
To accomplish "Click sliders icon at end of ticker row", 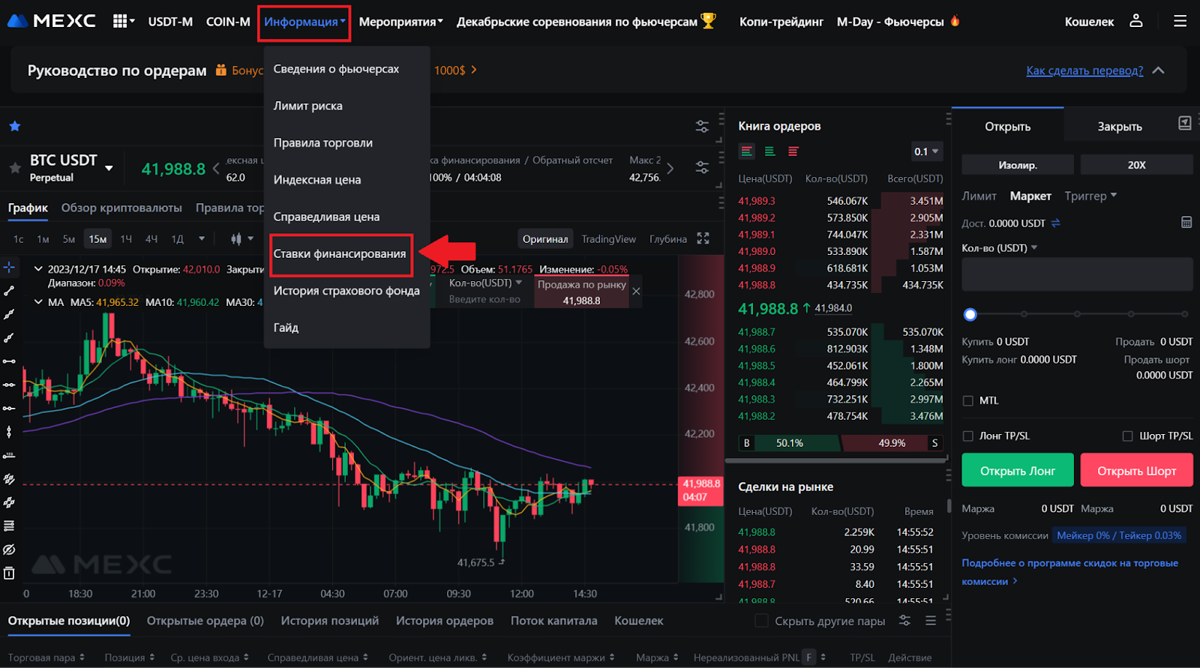I will [x=702, y=167].
